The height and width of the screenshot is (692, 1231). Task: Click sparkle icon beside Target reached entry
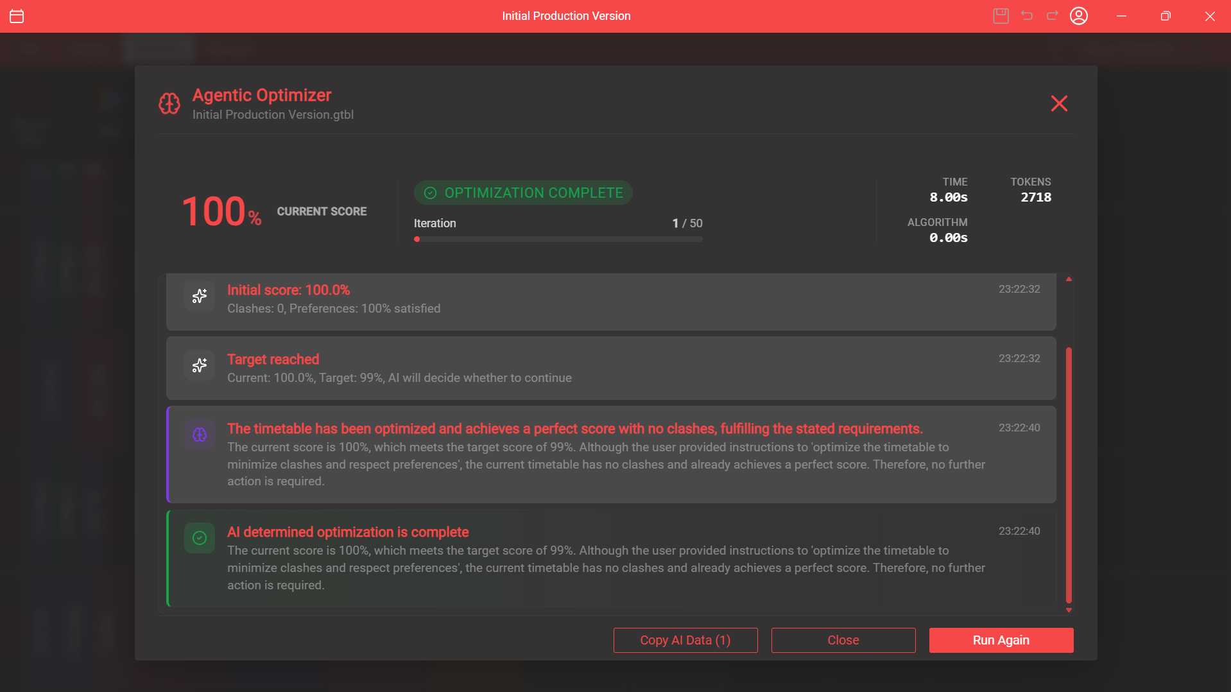coord(200,365)
